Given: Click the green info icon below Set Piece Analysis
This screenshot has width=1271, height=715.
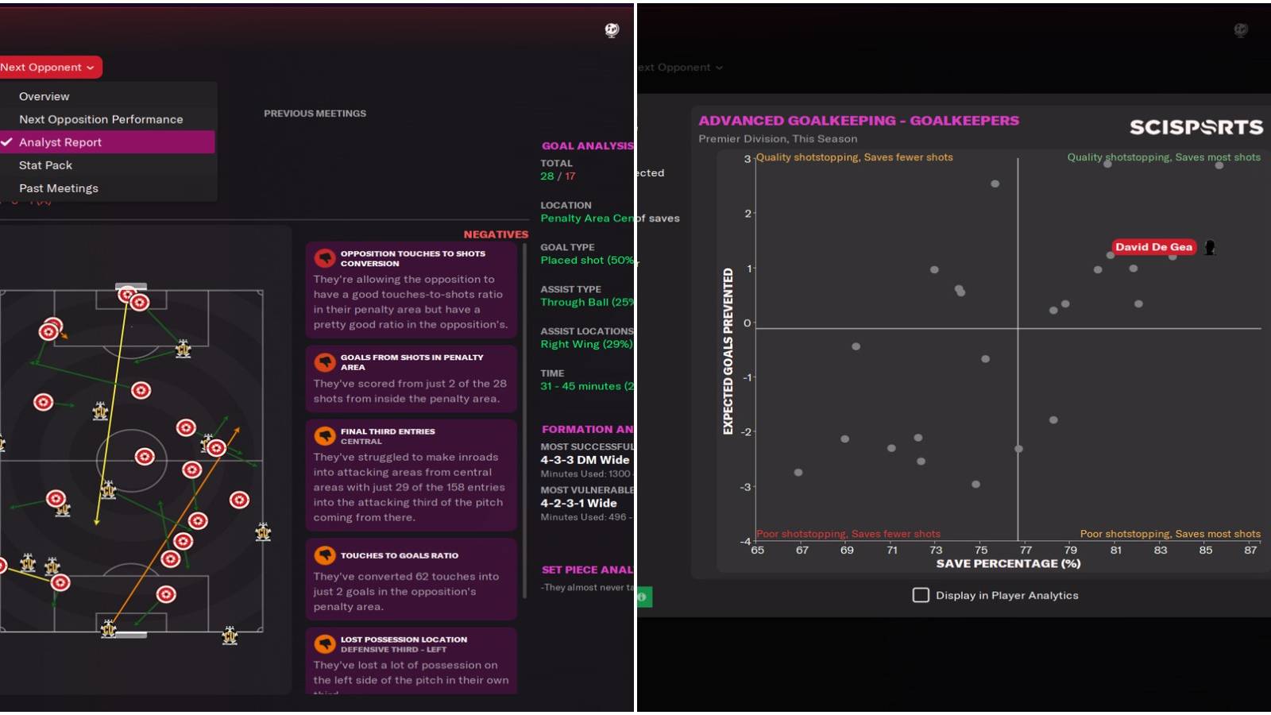Looking at the screenshot, I should pyautogui.click(x=642, y=597).
